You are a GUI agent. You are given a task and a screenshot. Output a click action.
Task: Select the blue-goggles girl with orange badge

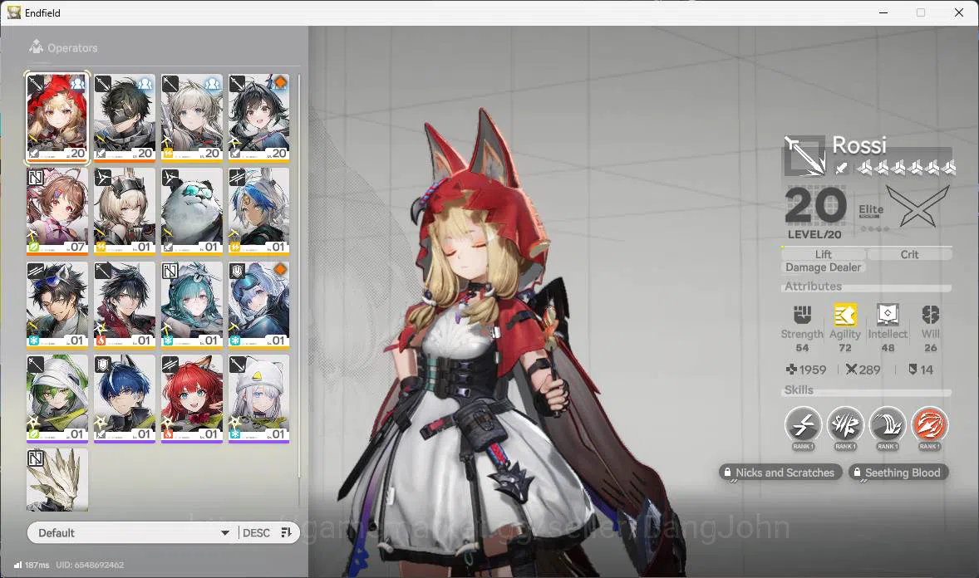point(259,306)
